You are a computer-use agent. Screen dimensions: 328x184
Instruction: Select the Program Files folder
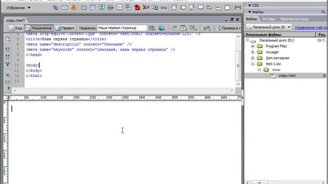[x=276, y=46]
